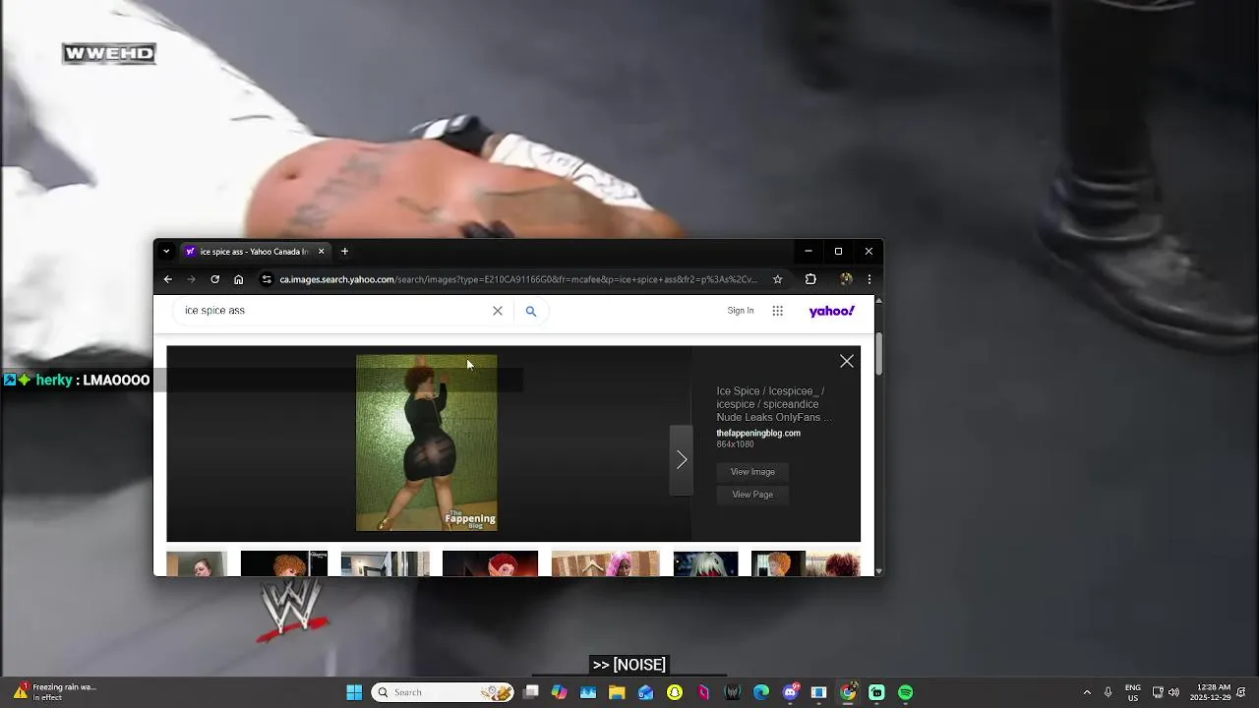The width and height of the screenshot is (1259, 708).
Task: Click the Yahoo logo
Action: coord(832,311)
